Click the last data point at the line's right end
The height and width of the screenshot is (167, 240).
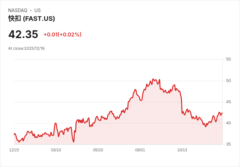tap(222, 113)
